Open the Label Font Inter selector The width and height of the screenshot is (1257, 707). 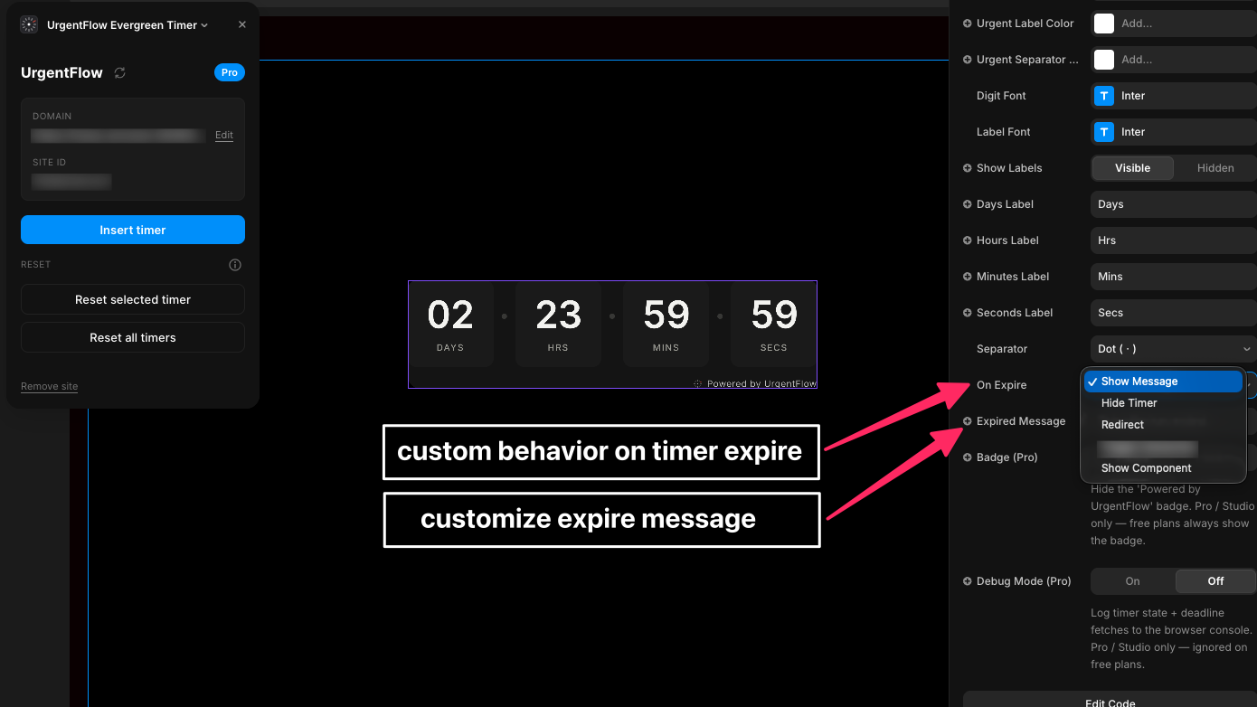[1174, 132]
